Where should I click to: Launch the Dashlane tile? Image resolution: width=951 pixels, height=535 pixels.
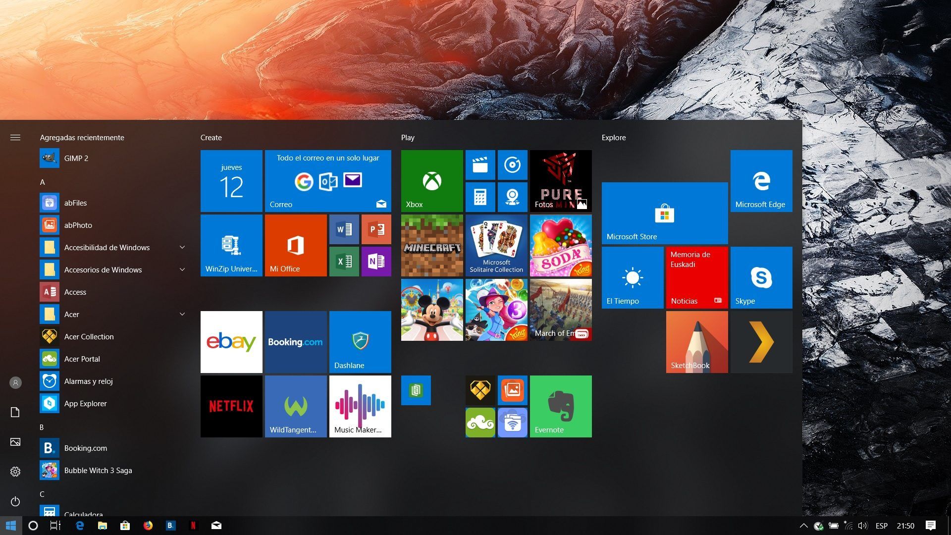[360, 342]
